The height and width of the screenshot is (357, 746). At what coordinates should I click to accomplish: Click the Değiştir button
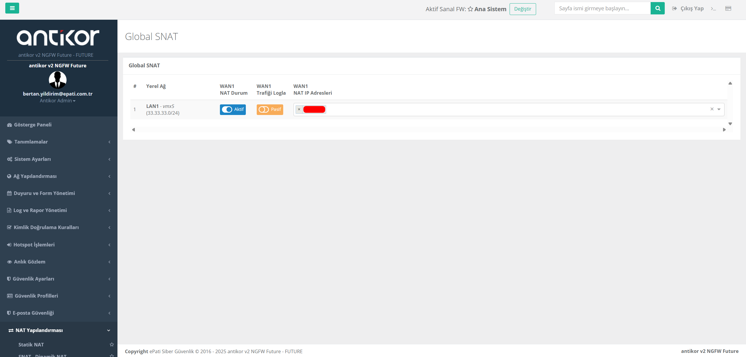(523, 9)
